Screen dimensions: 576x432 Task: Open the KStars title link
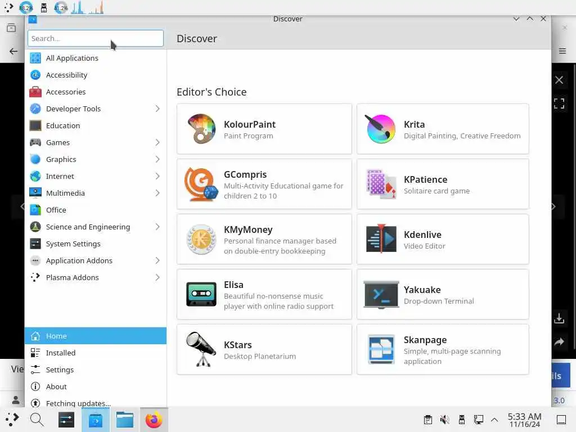(x=238, y=345)
